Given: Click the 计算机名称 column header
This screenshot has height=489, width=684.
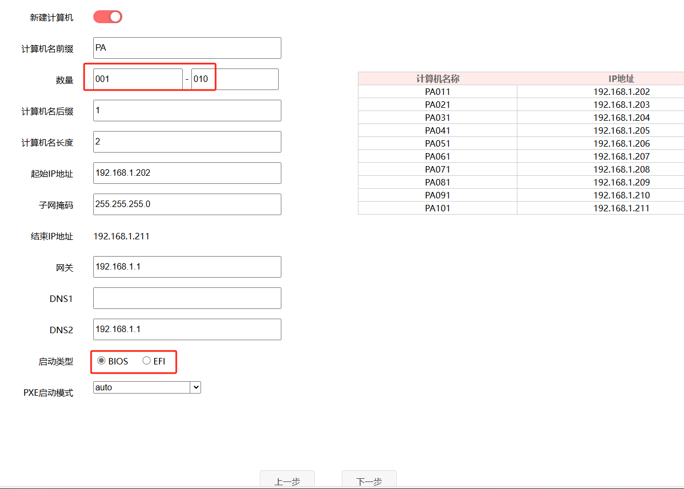Looking at the screenshot, I should coord(438,79).
